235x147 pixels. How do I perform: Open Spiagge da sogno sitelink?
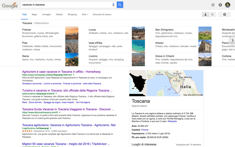[x=59, y=102]
